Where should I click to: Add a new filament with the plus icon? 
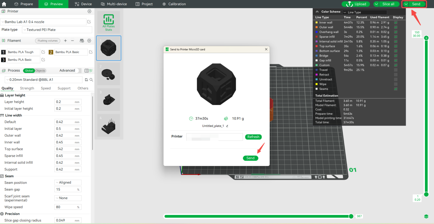pyautogui.click(x=66, y=41)
